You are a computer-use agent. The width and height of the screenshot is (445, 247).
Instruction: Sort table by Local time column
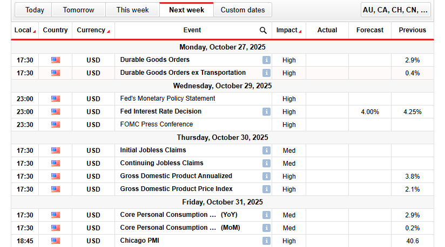point(25,31)
